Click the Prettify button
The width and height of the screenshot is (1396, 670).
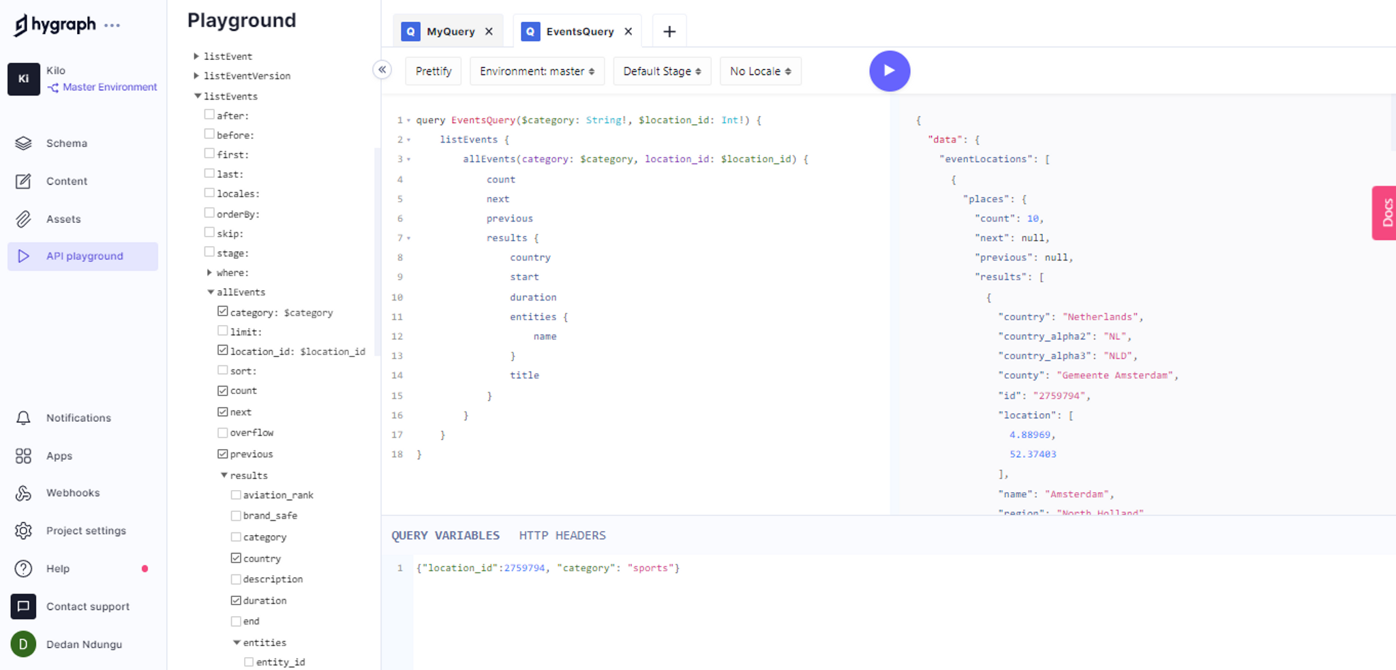433,71
